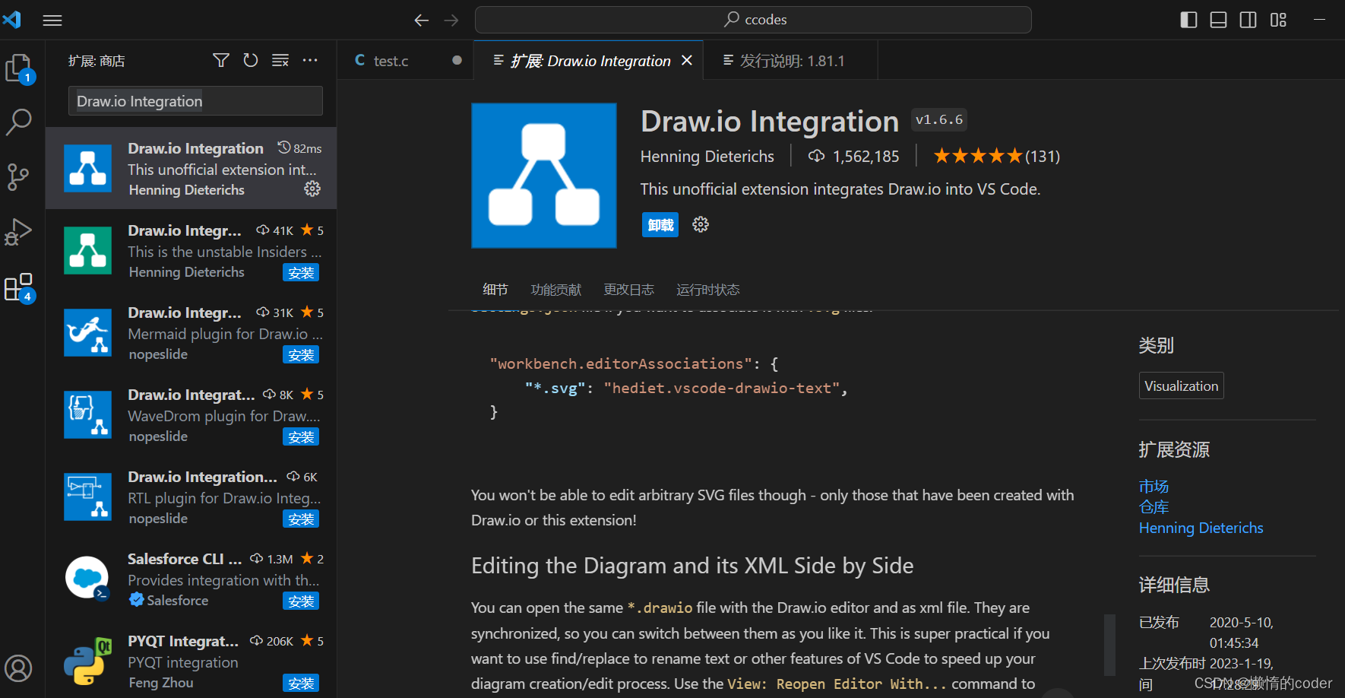Install the RTL plugin for Draw.io

click(x=301, y=519)
